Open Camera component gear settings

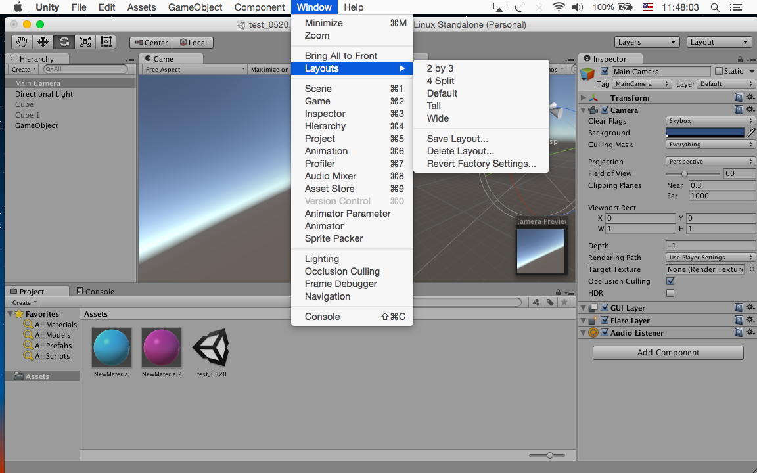750,110
